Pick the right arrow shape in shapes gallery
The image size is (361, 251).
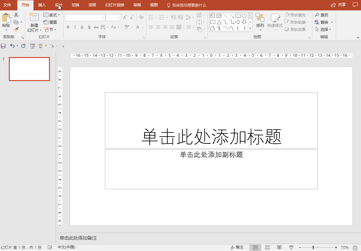coord(238,22)
